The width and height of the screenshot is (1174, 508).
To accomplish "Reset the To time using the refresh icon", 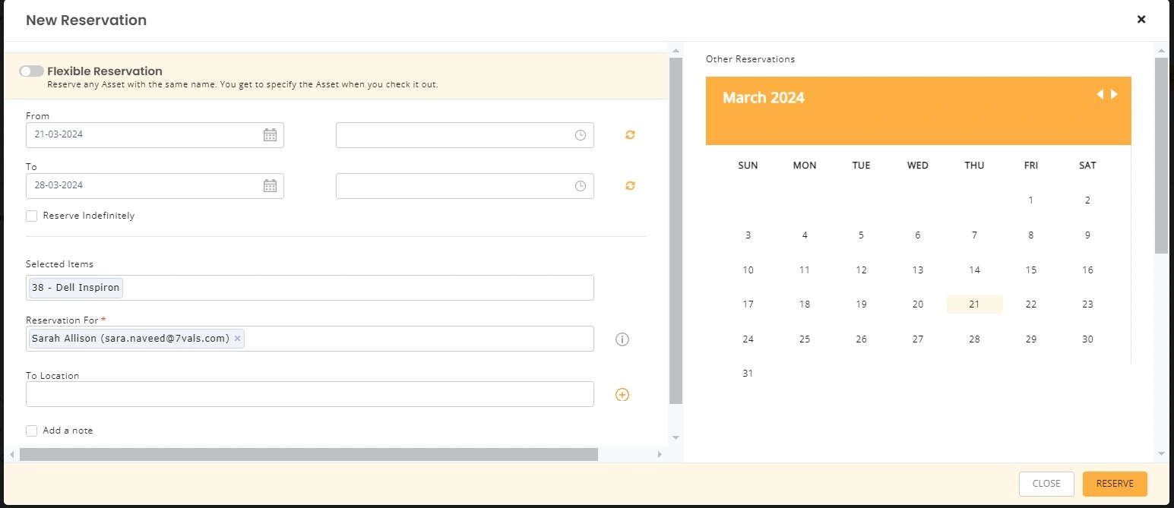I will click(629, 185).
